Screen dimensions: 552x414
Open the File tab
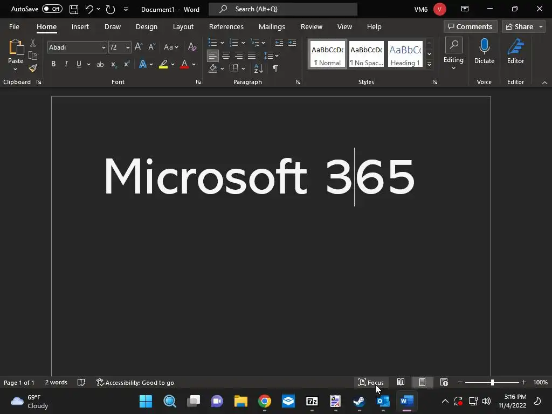point(14,27)
